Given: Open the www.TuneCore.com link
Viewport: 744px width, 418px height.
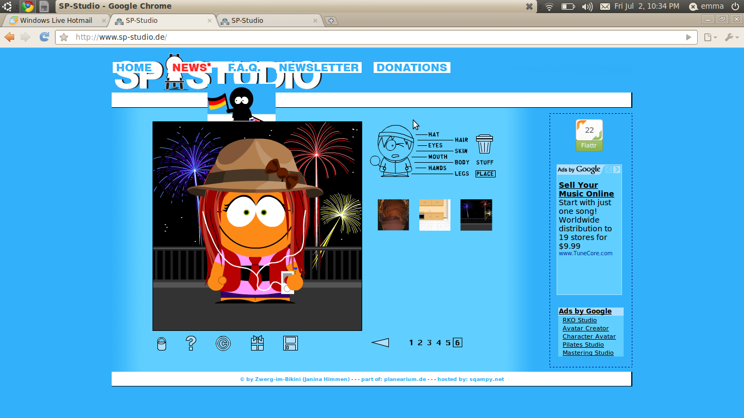Looking at the screenshot, I should [586, 253].
